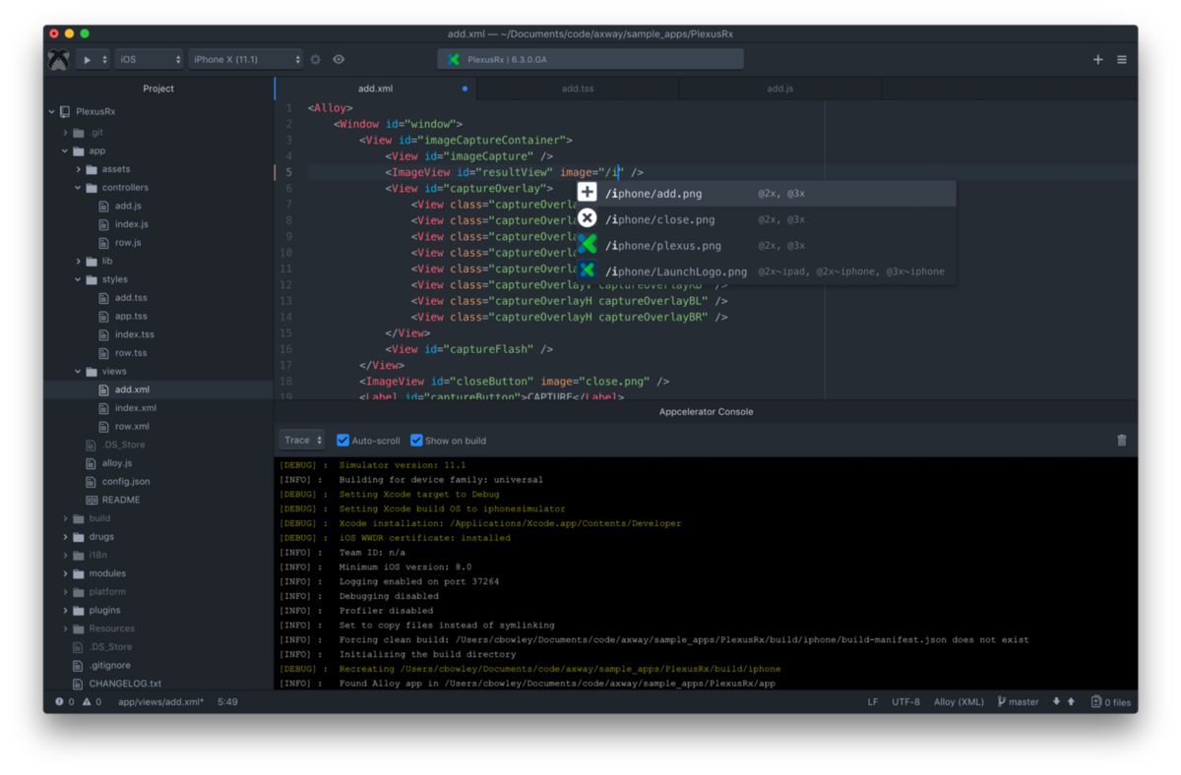Click cursor position 5:49 in status bar
The height and width of the screenshot is (775, 1181).
pyautogui.click(x=227, y=702)
